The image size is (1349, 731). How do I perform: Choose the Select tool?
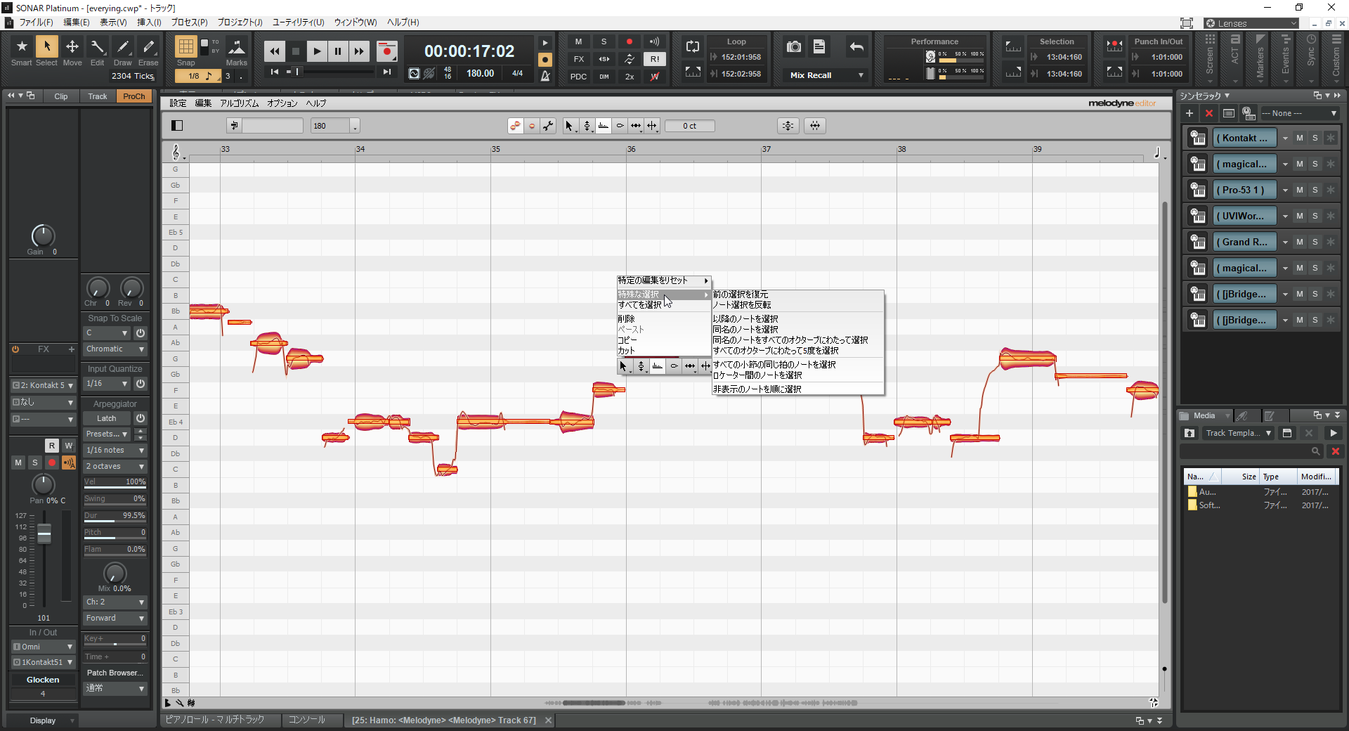point(47,51)
